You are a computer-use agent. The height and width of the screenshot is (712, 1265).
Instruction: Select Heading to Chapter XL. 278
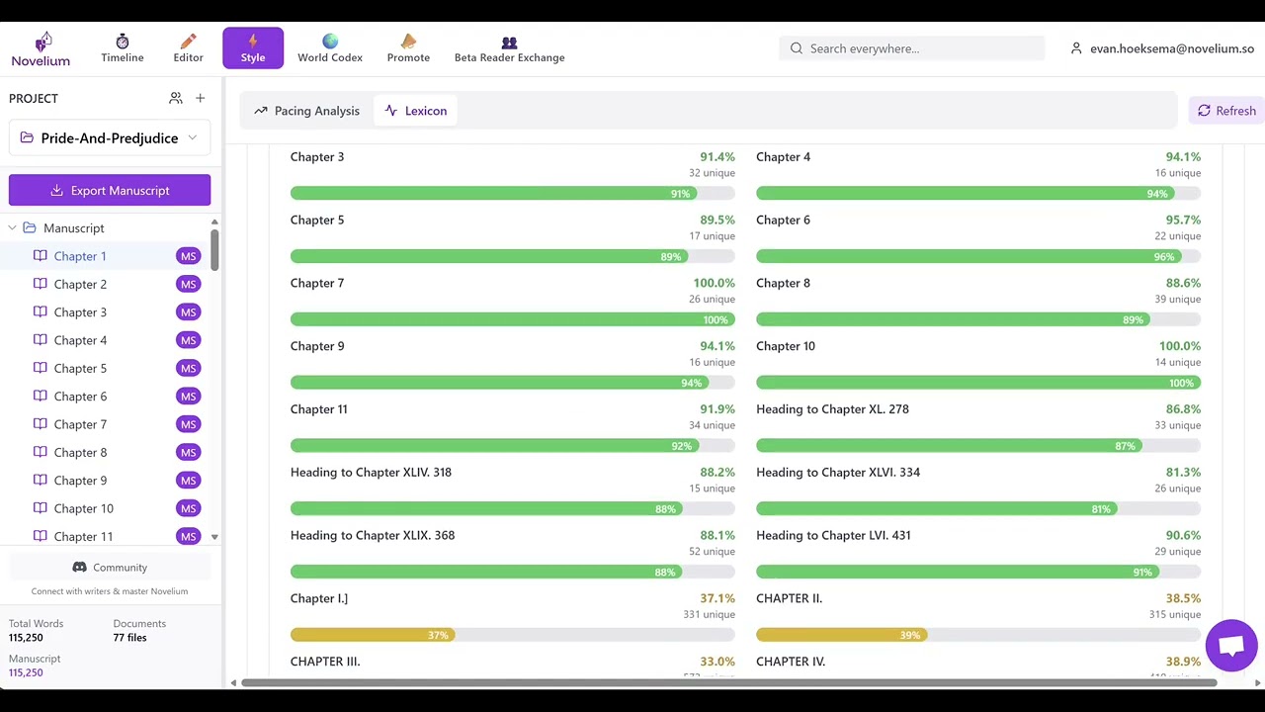[832, 409]
